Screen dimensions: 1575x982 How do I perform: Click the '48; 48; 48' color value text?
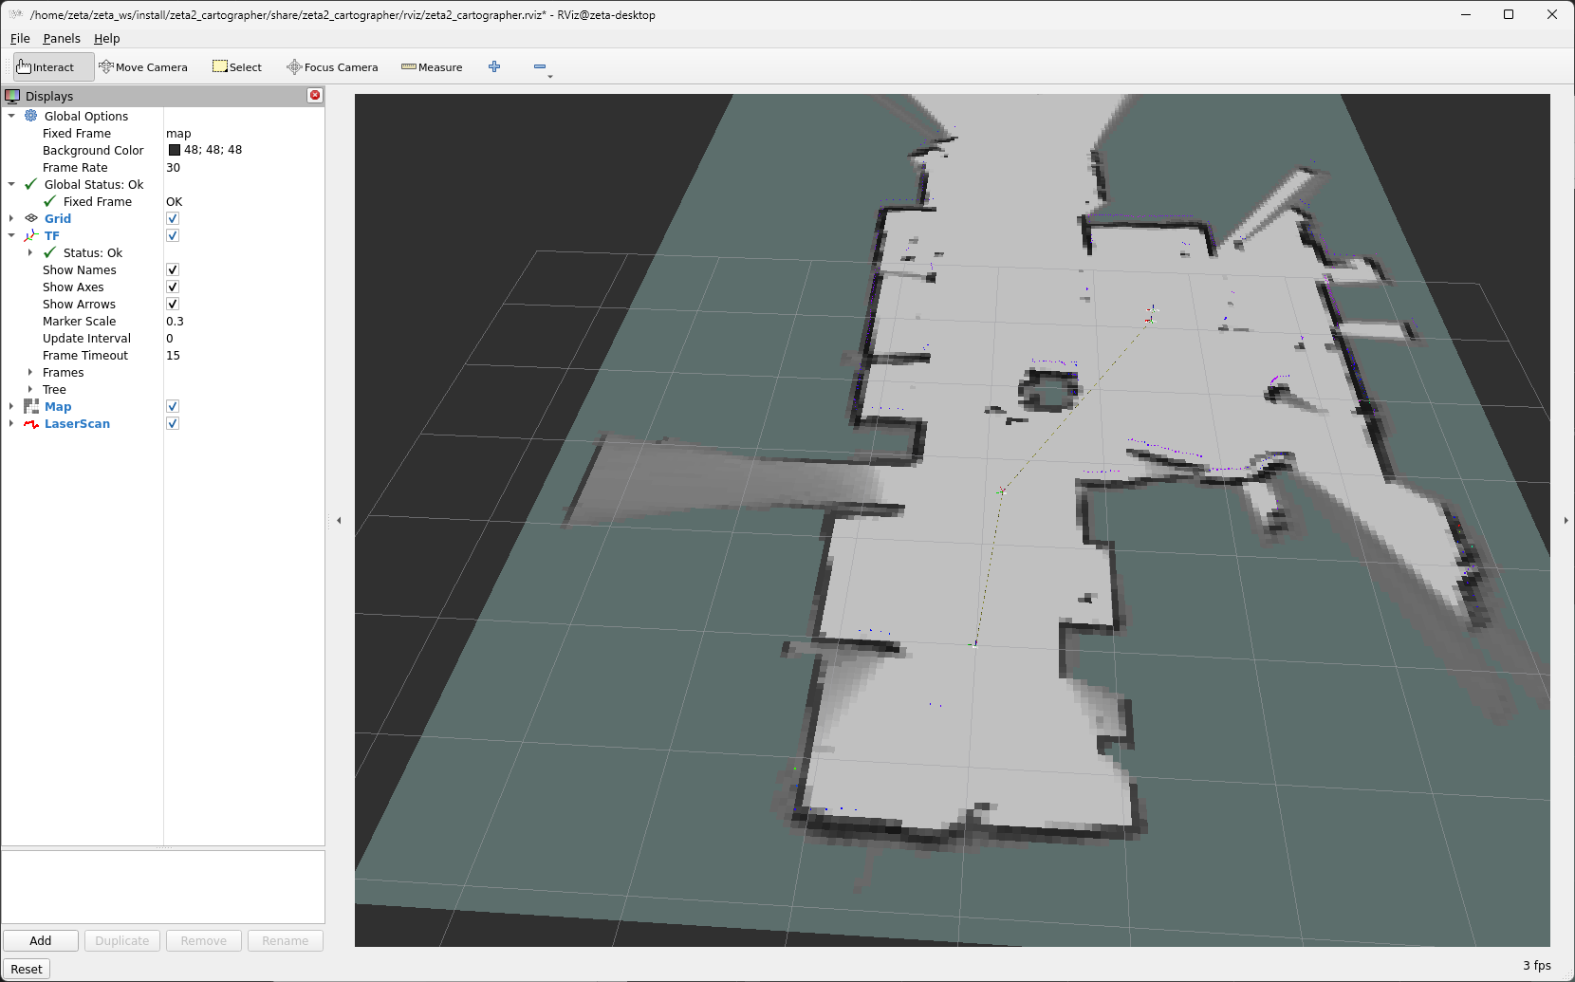click(213, 150)
